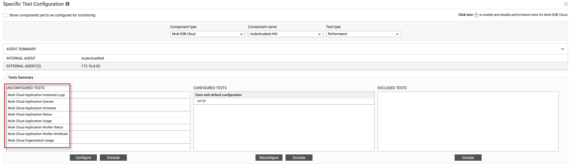This screenshot has height=164, width=571.
Task: Collapse the Agent Summary section chevron
Action: 563,49
